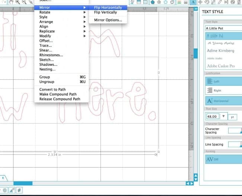Open the Fill Pattern panel icon
Screen dimensions: 242x196
click(x=145, y=2)
